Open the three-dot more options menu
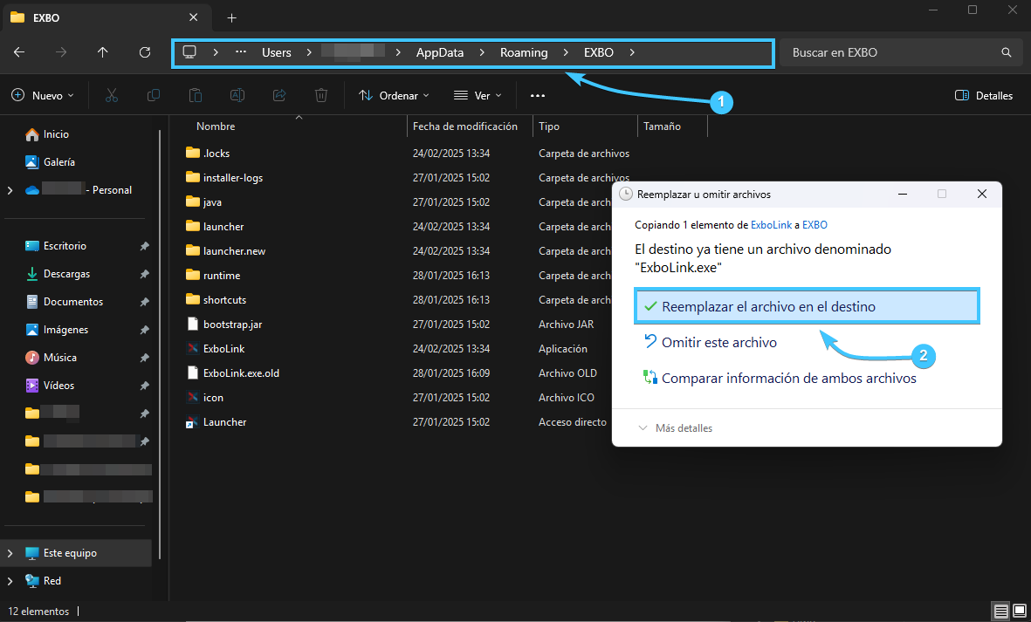1031x622 pixels. (x=538, y=96)
